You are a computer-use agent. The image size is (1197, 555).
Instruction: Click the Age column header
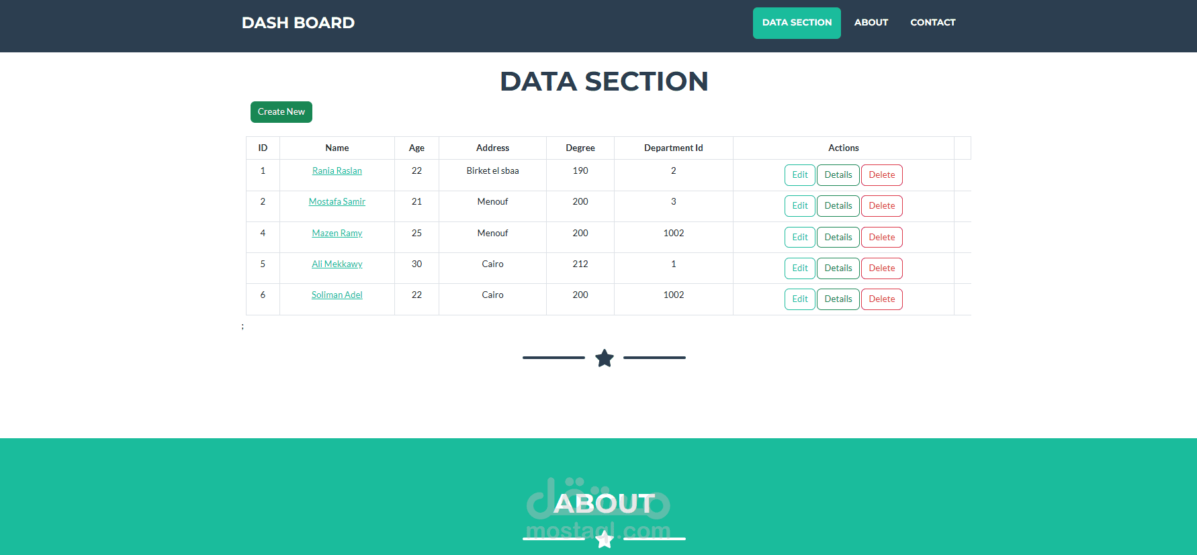(x=416, y=148)
